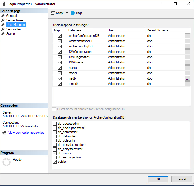The width and height of the screenshot is (194, 186).
Task: Click the Help question mark icon
Action: [x=73, y=13]
